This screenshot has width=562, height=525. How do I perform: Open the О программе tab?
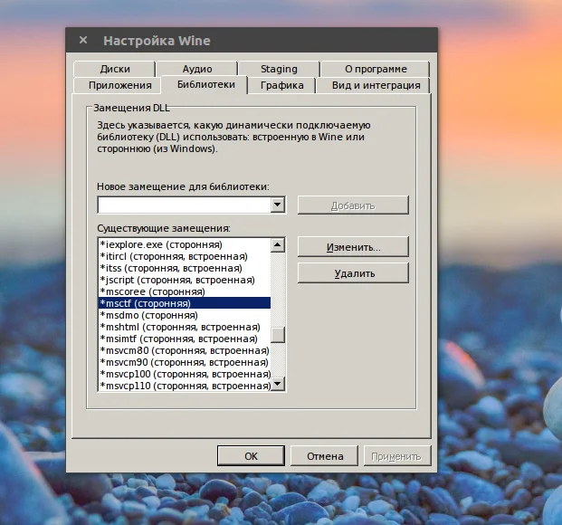[x=376, y=69]
